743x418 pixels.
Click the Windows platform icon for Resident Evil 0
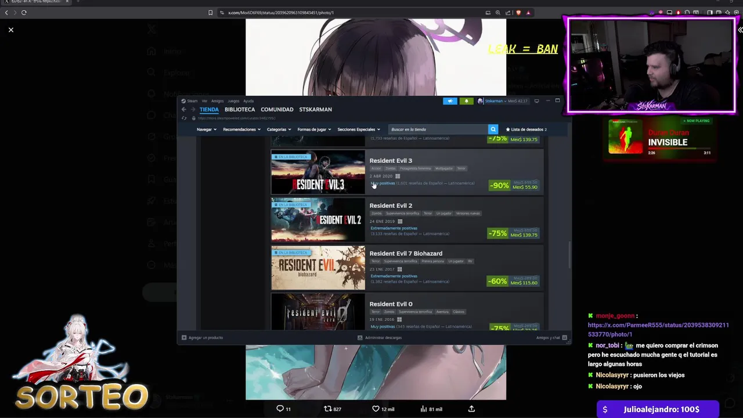pyautogui.click(x=399, y=319)
